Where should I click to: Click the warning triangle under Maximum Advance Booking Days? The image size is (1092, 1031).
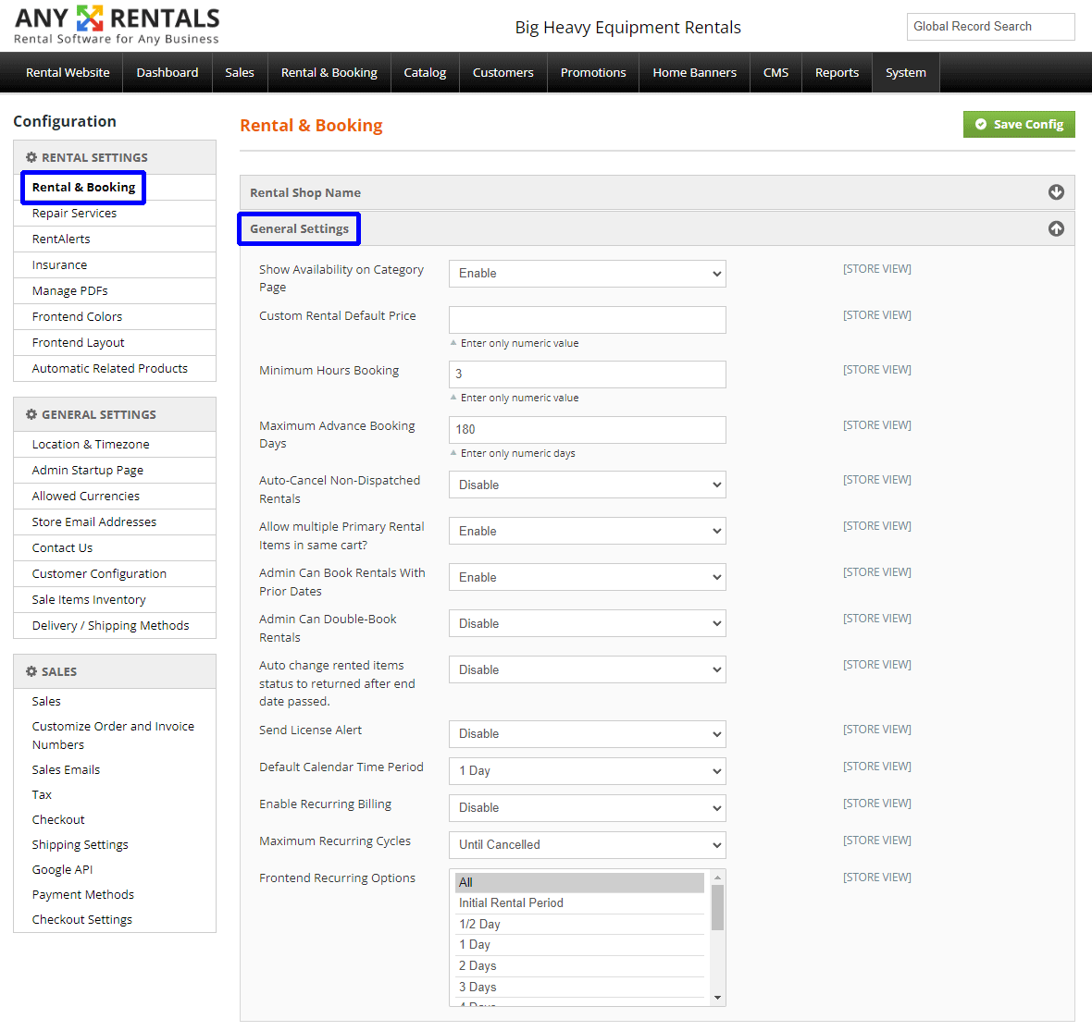click(454, 453)
